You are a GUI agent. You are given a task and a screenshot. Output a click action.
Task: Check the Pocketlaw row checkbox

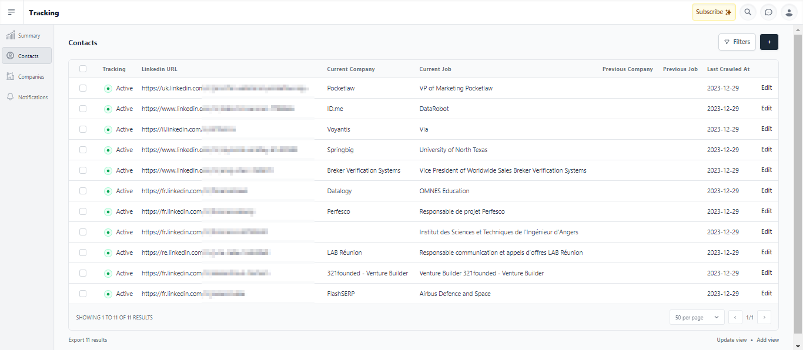tap(83, 88)
